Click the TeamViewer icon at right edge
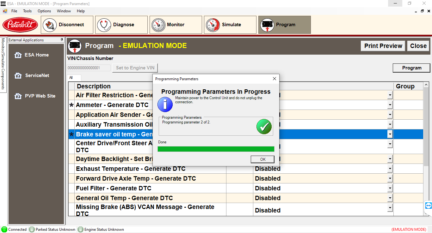This screenshot has width=432, height=233. (x=428, y=206)
